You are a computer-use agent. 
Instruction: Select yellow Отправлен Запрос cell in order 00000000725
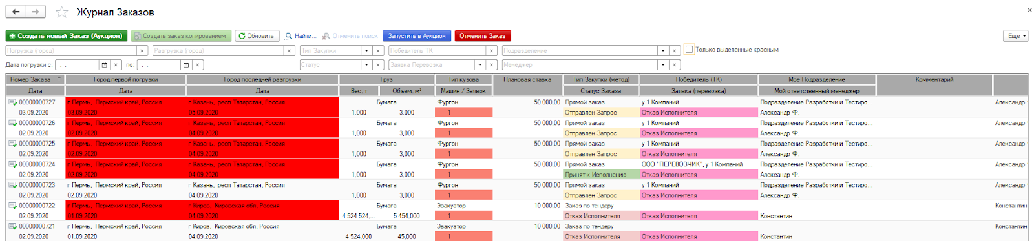[x=601, y=153]
